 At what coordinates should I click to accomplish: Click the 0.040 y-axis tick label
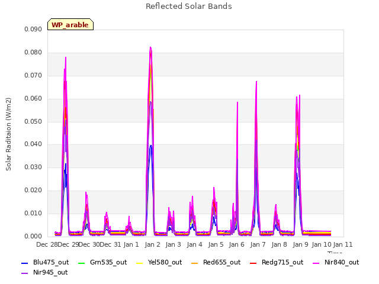click(x=33, y=144)
